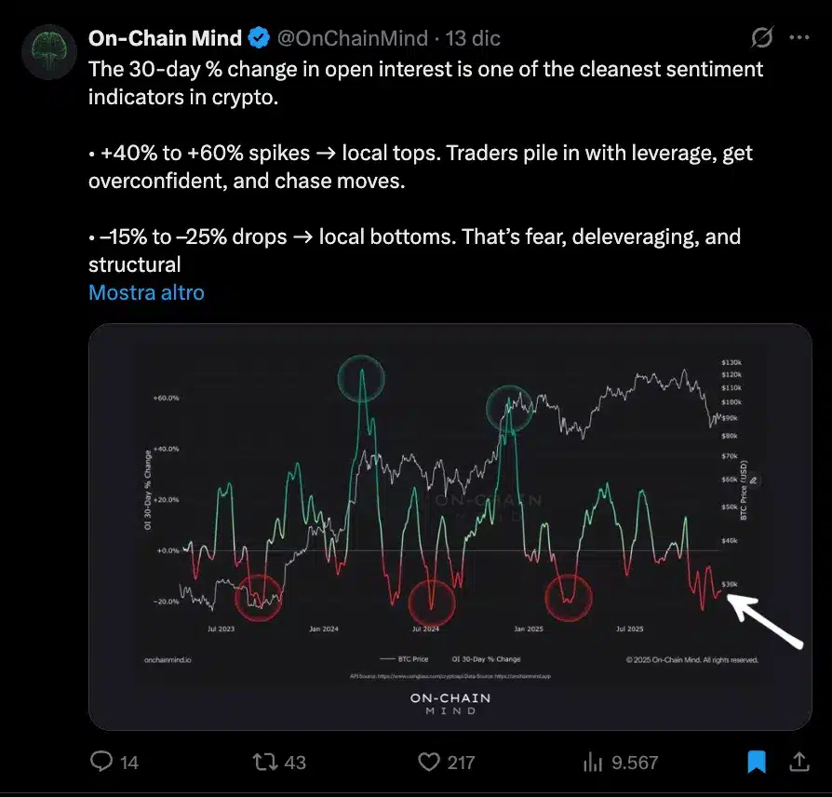832x797 pixels.
Task: Toggle the blue bookmark icon
Action: pos(758,762)
